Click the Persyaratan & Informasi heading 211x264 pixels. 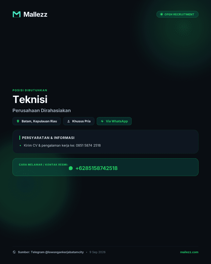tap(48, 138)
